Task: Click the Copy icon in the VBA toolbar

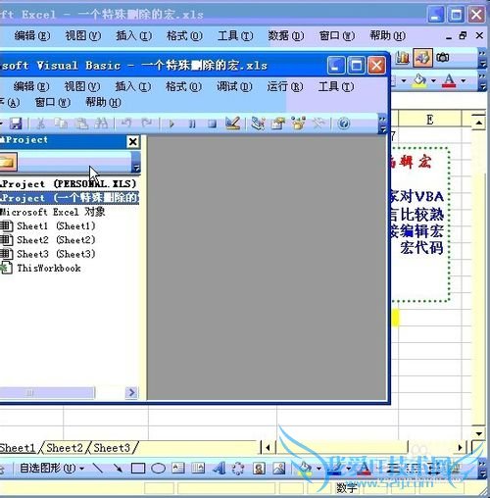Action: (x=61, y=124)
